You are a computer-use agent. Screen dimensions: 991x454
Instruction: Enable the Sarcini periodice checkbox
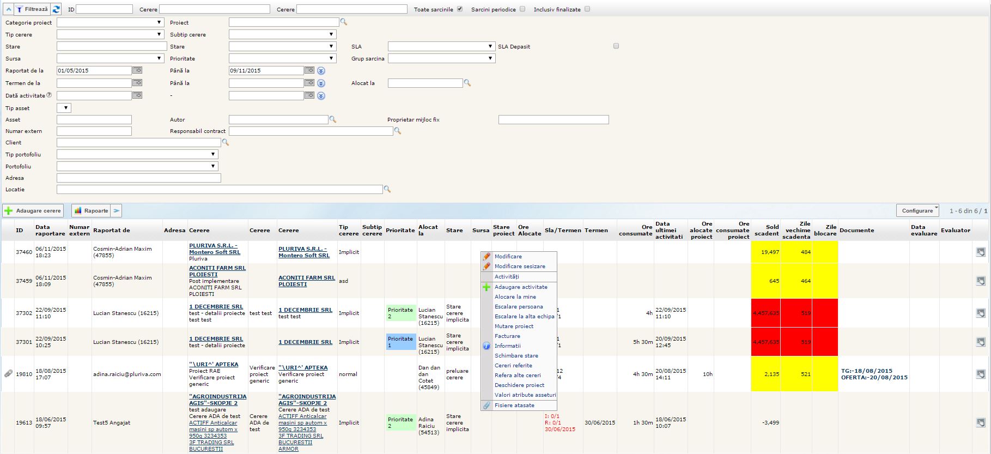(522, 9)
